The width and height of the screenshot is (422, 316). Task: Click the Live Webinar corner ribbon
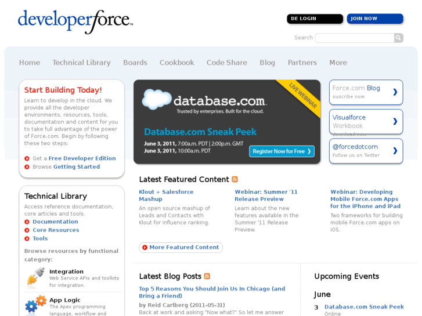(x=302, y=96)
